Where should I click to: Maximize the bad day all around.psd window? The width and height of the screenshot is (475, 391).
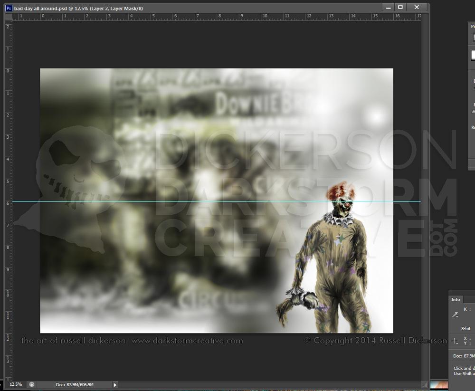400,7
